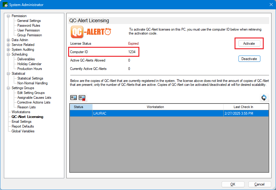This screenshot has height=190, width=276.
Task: Open the Holiday Calendar item
Action: click(29, 64)
